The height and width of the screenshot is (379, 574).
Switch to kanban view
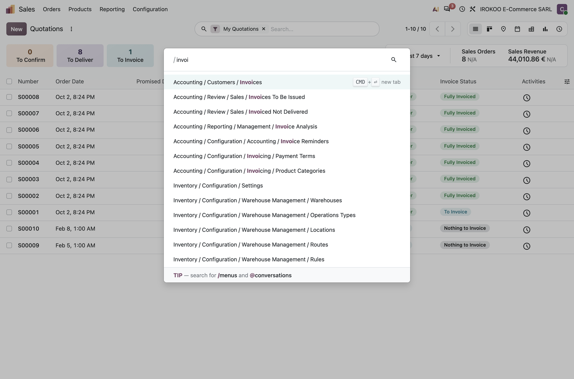(489, 29)
